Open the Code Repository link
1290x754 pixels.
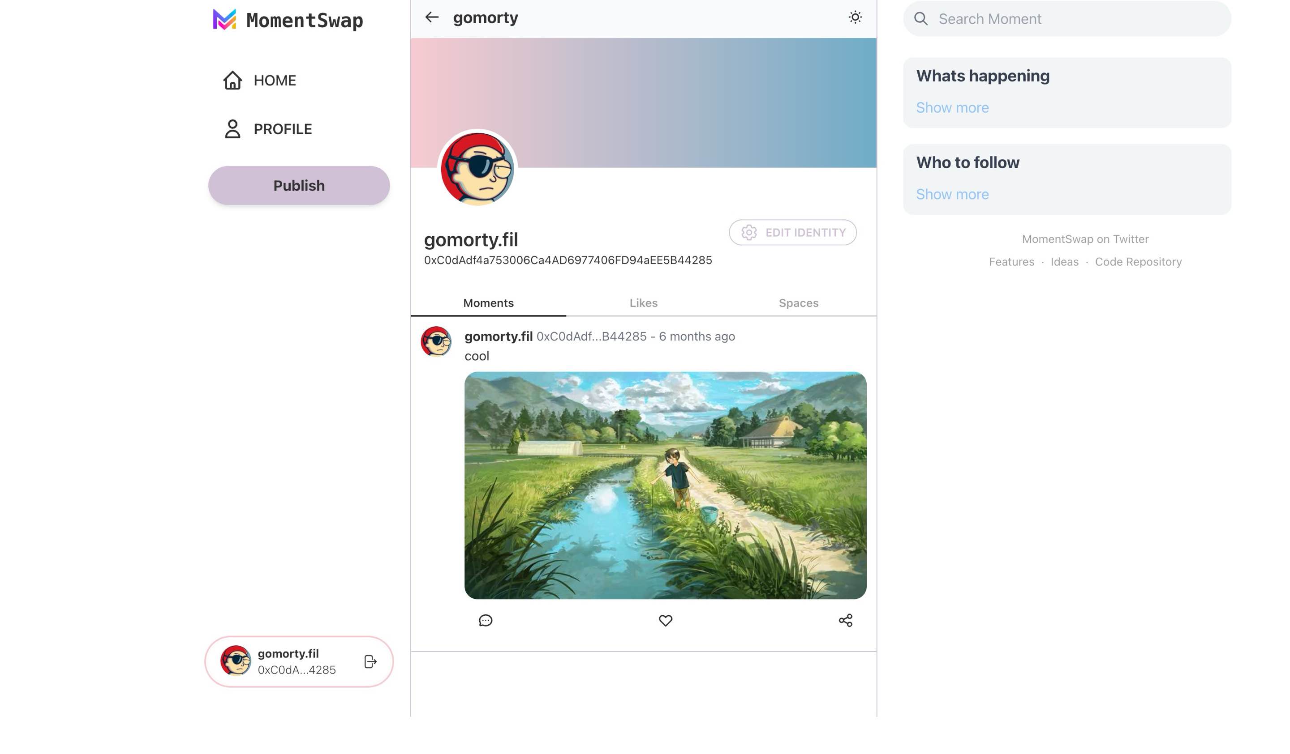pyautogui.click(x=1138, y=262)
